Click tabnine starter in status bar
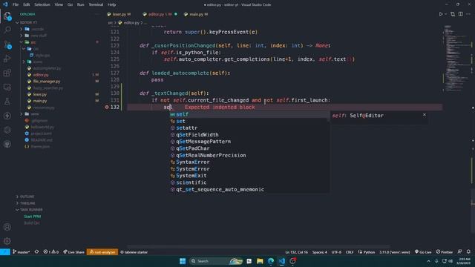The width and height of the screenshot is (475, 267). [134, 252]
